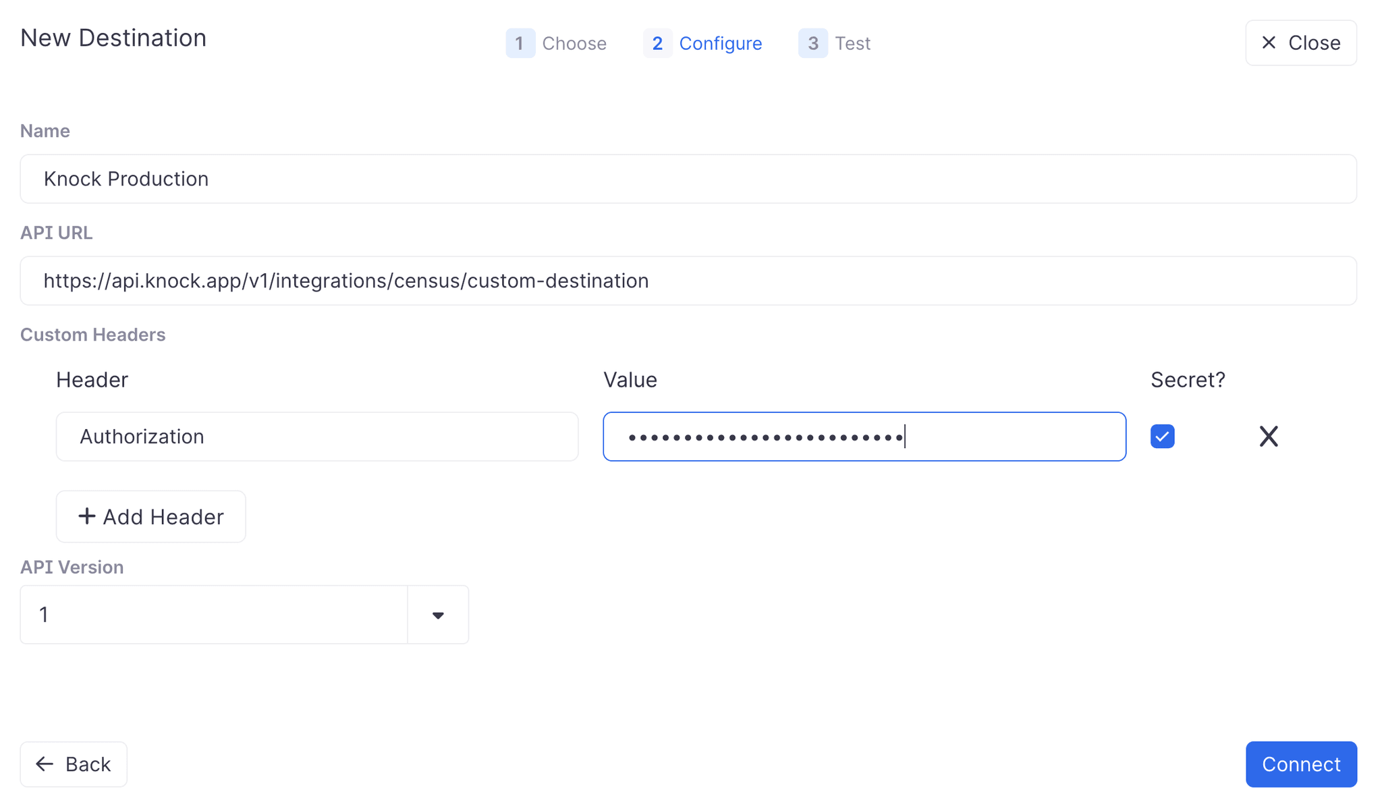
Task: Expand the version selector arrow
Action: tap(438, 615)
